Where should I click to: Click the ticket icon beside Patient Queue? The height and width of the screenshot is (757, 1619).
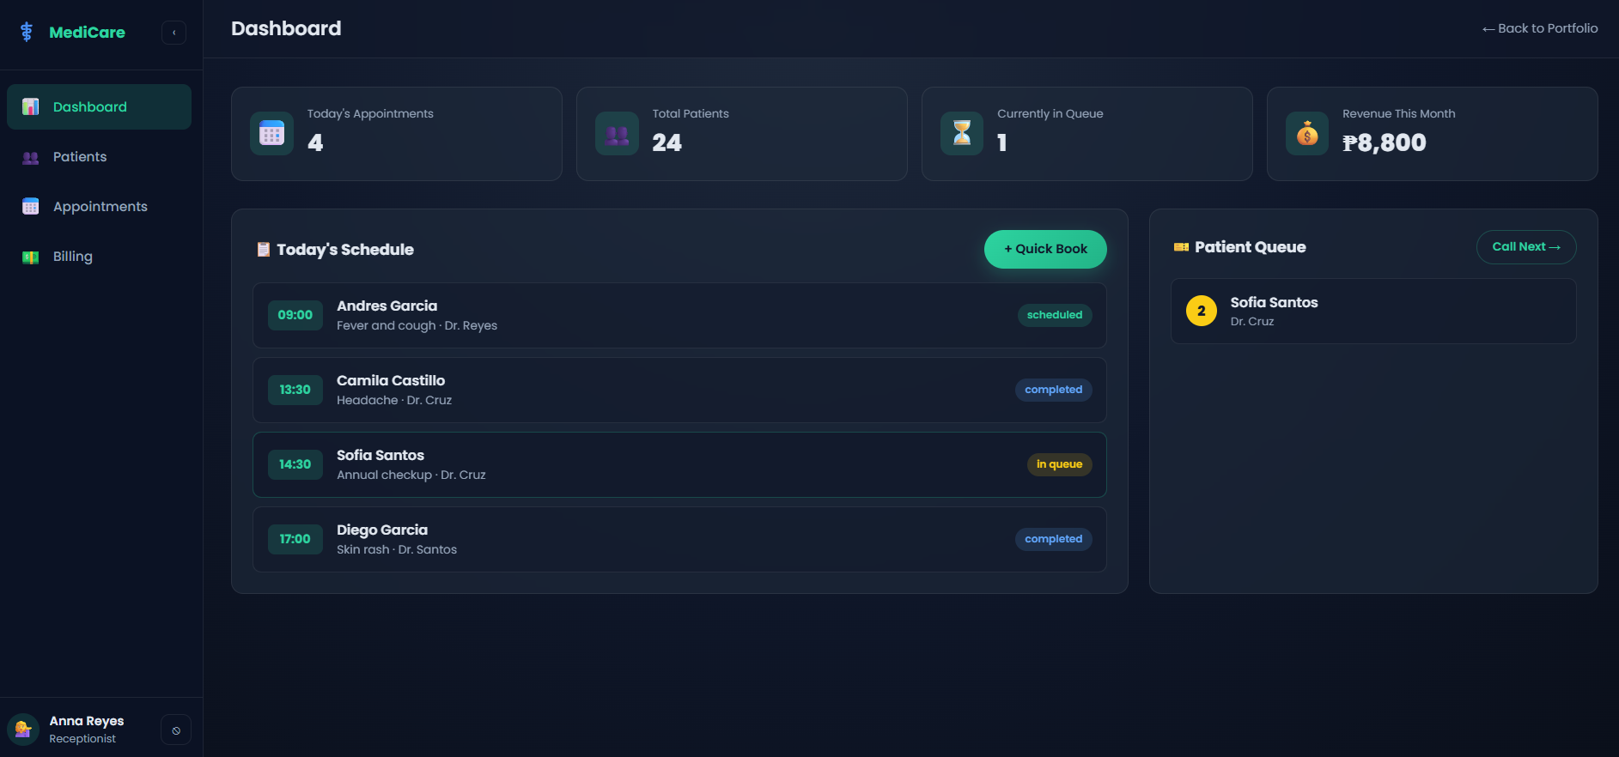click(1182, 247)
